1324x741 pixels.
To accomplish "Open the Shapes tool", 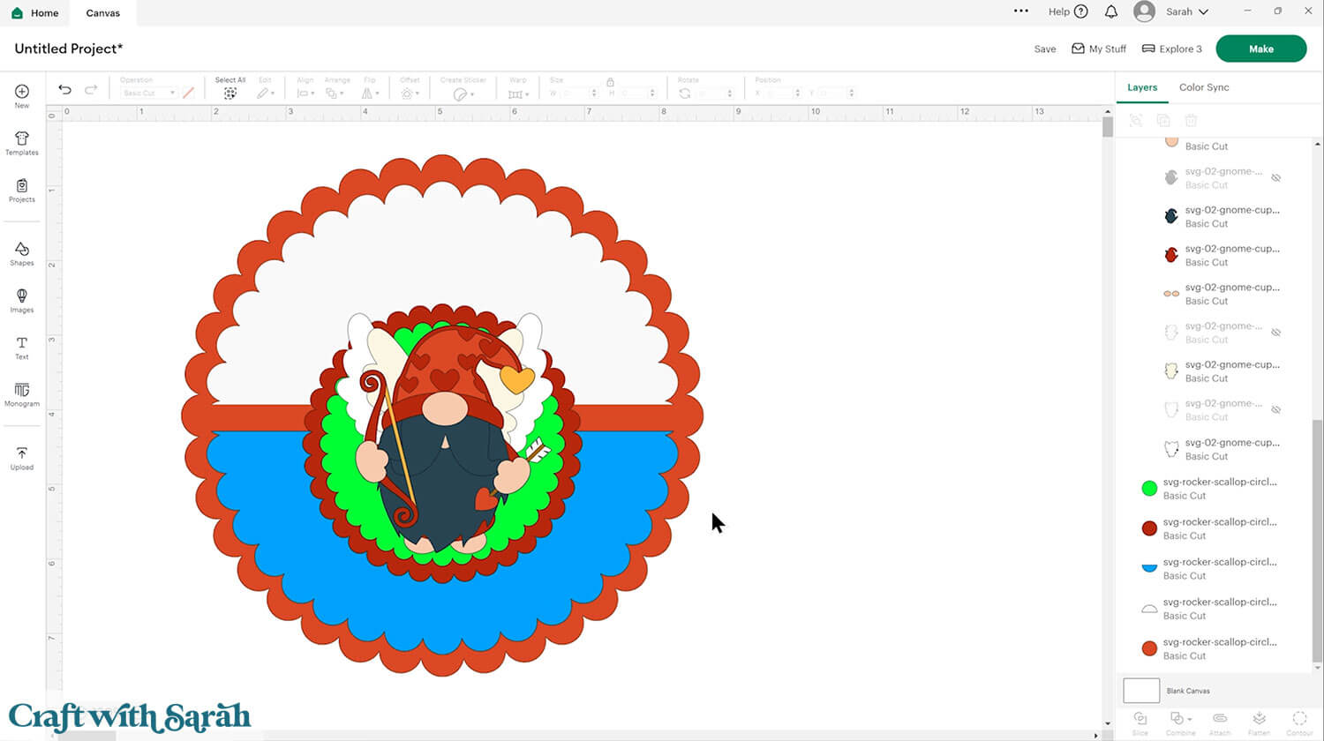I will [x=22, y=253].
